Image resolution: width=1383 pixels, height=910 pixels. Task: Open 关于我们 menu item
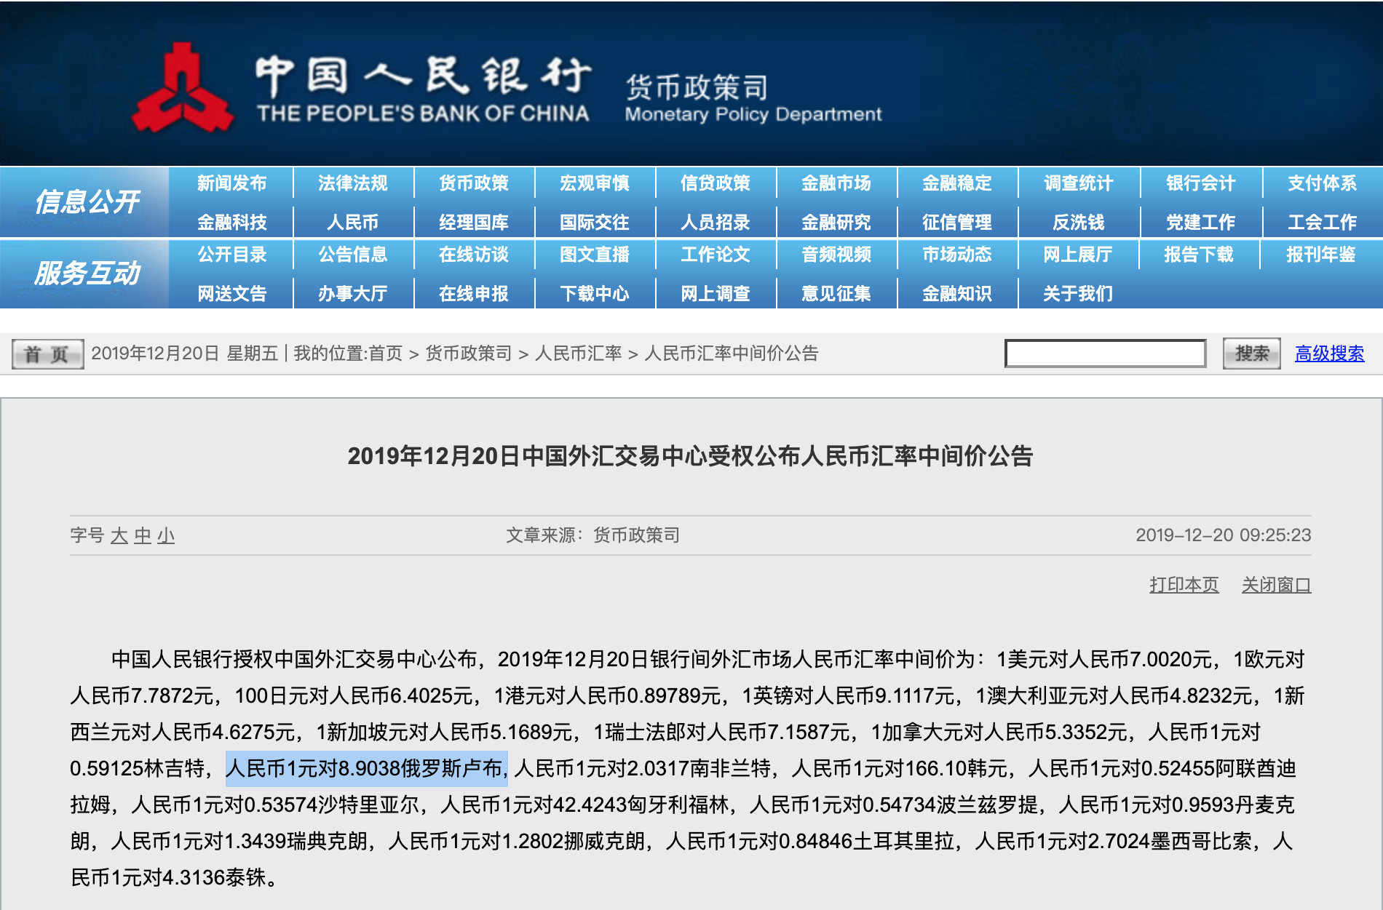(1077, 293)
